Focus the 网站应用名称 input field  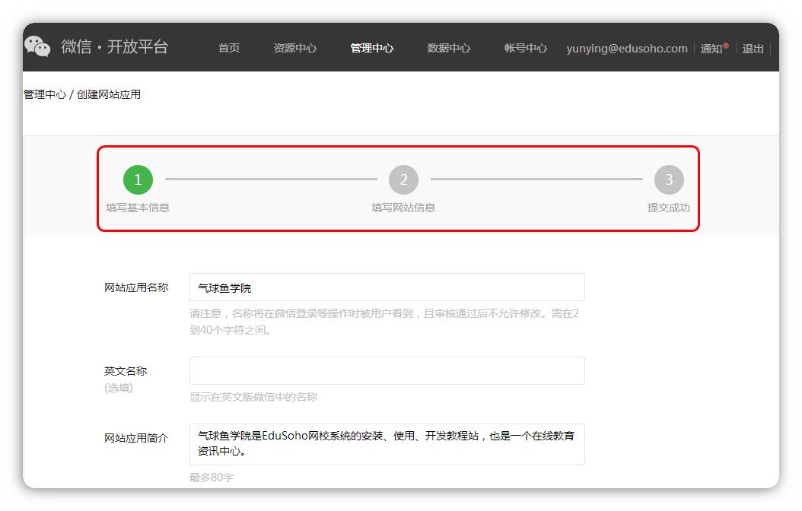[x=387, y=287]
